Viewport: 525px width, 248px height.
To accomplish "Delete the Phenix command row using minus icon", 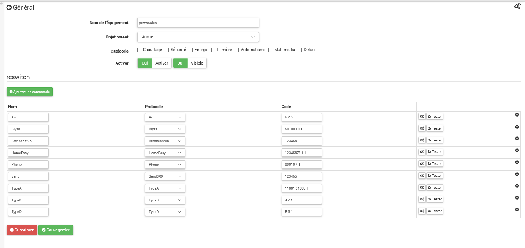I will [517, 162].
